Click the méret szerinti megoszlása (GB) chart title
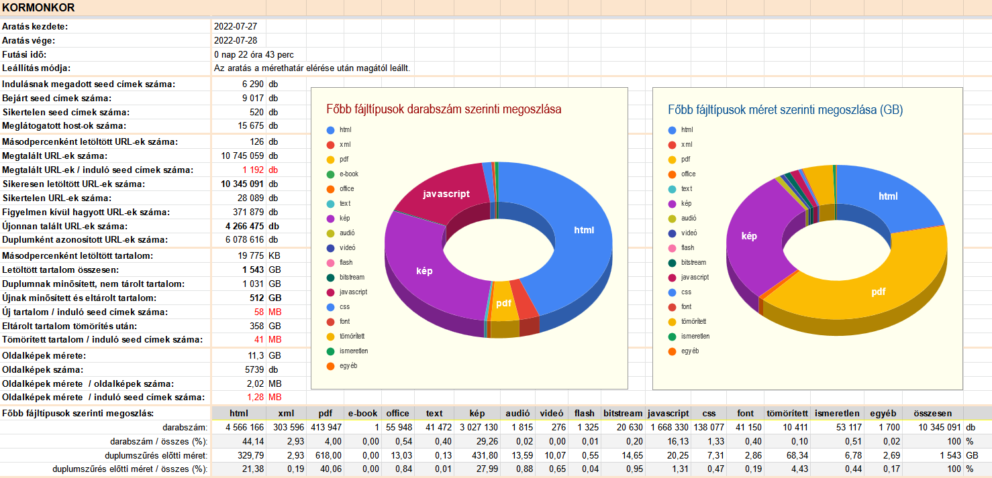 point(785,109)
